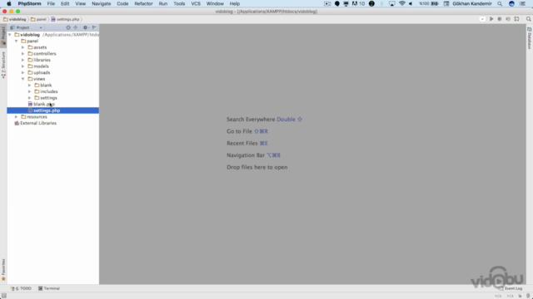Expand the settings subfolder arrow
533x299 pixels.
click(x=30, y=98)
